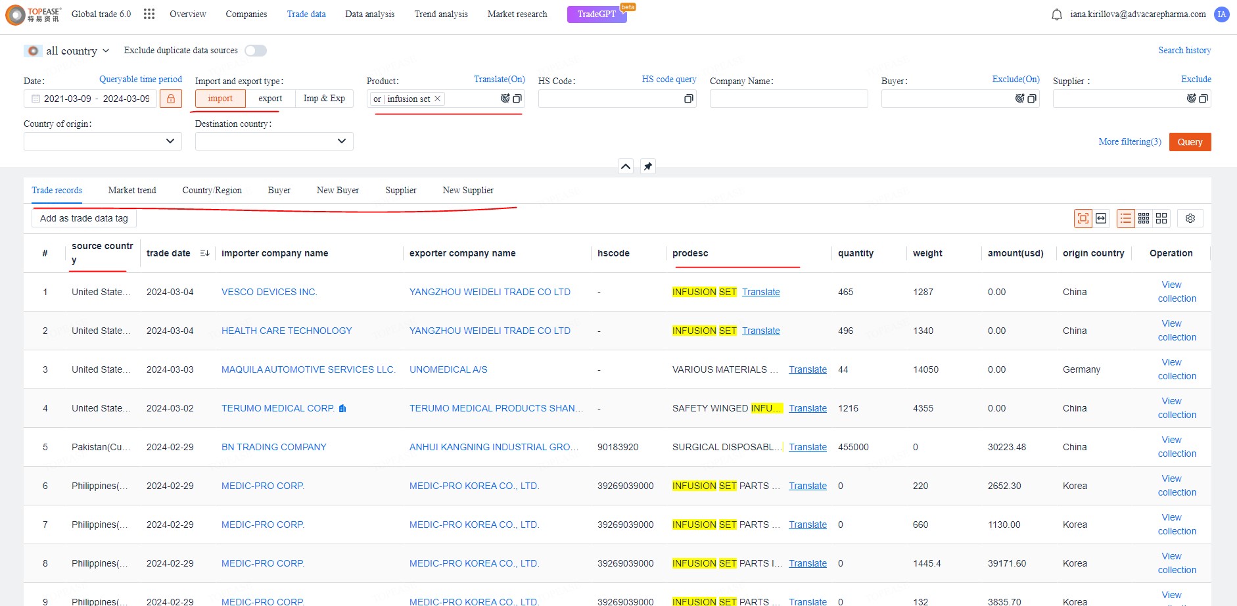
Task: Click into the Company Name input field
Action: click(x=789, y=99)
